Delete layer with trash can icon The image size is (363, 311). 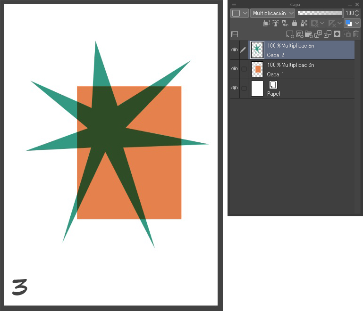(x=356, y=34)
